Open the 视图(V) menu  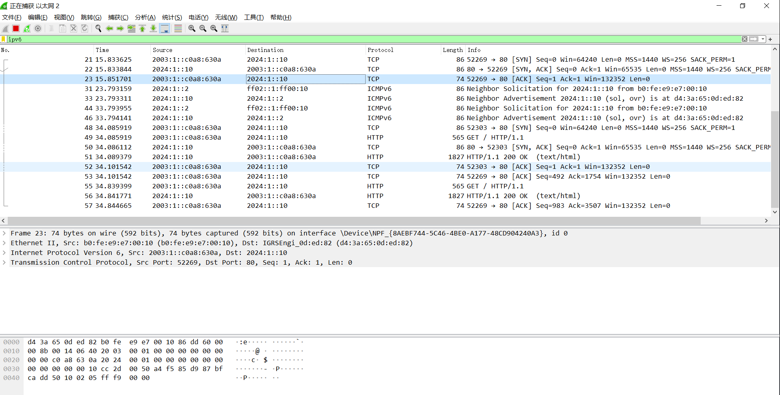64,17
